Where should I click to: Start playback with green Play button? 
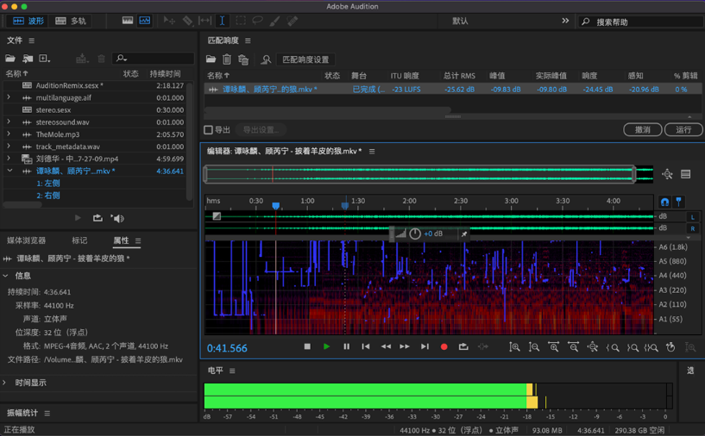pos(326,346)
